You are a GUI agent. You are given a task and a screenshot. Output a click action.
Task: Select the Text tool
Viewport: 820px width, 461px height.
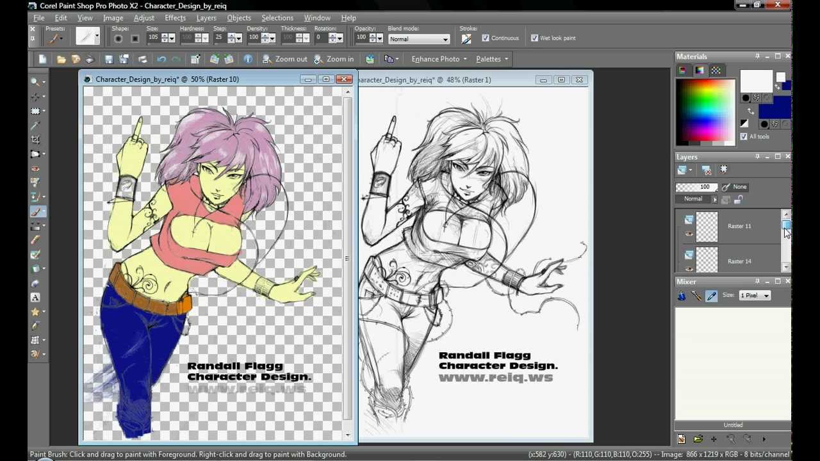pos(35,297)
